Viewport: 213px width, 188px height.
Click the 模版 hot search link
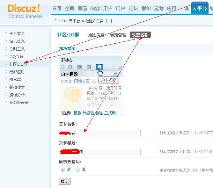(77, 113)
